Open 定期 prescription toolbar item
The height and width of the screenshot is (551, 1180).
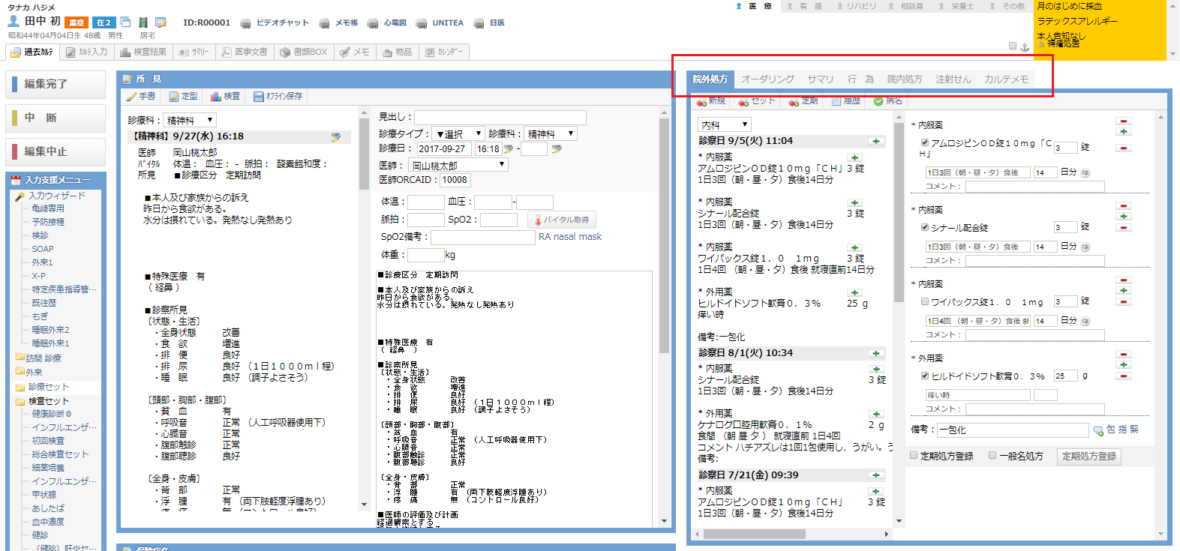803,101
